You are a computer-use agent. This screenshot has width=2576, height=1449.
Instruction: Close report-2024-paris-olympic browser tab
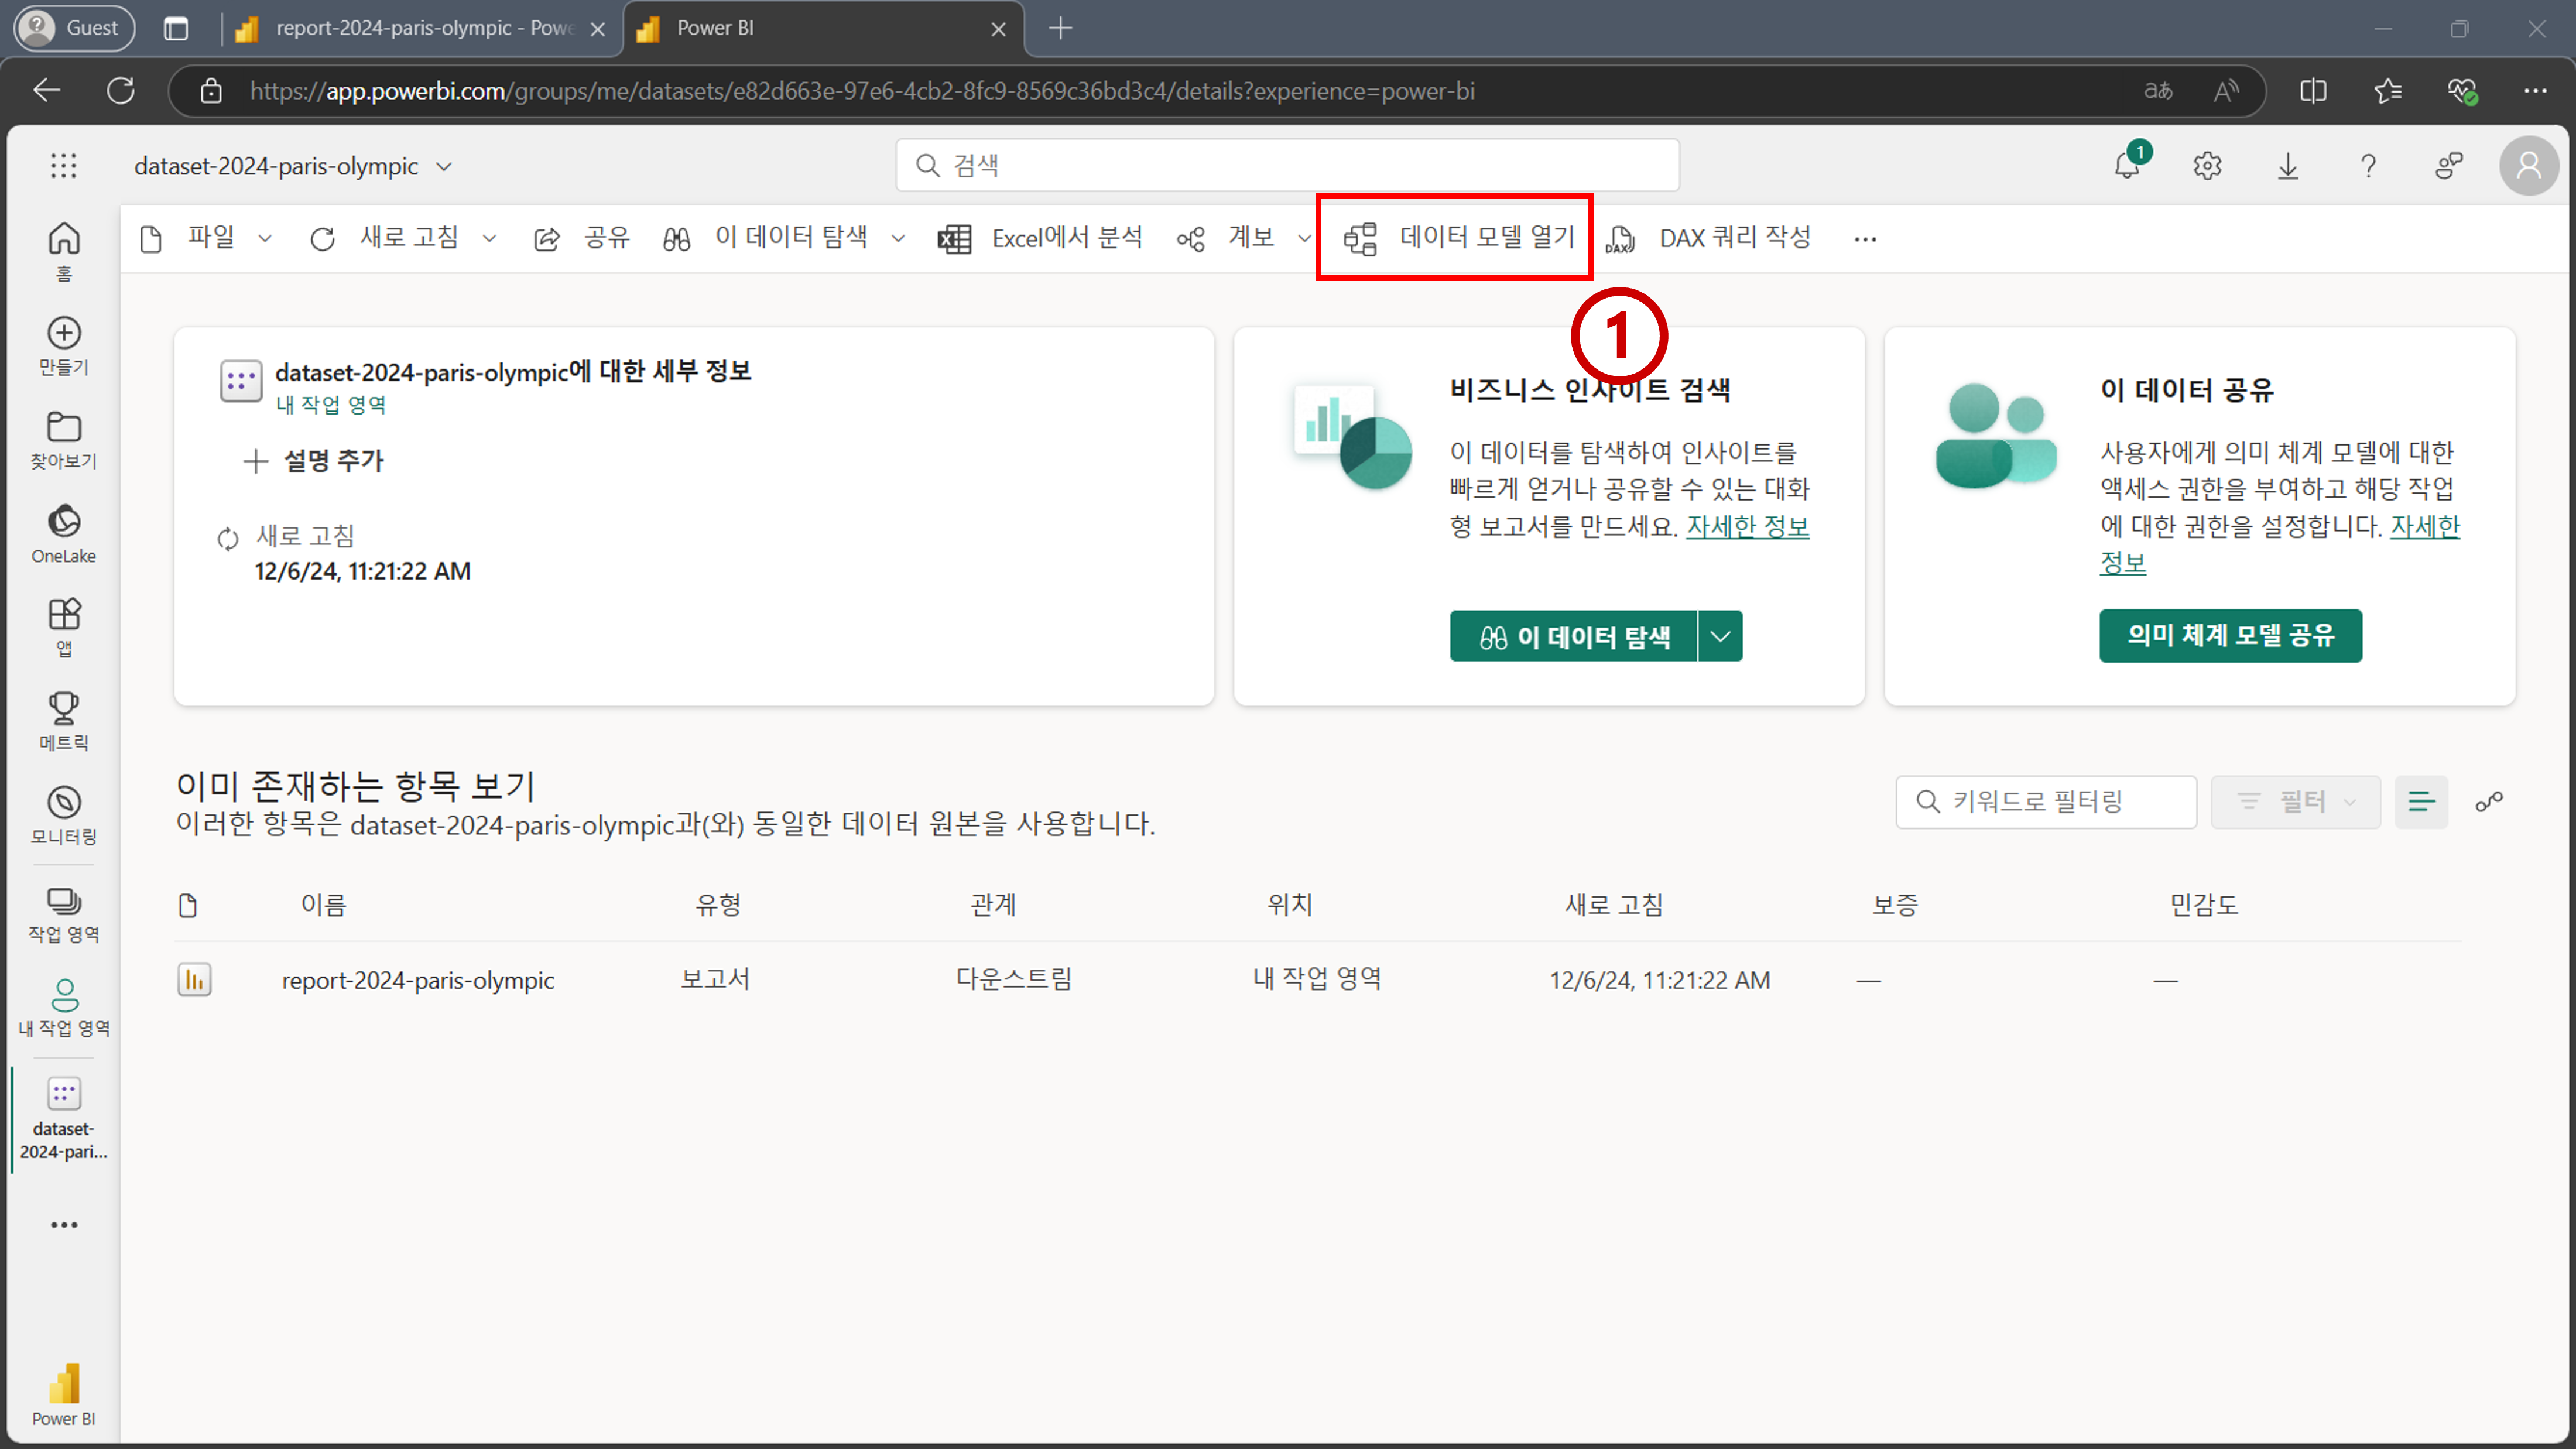(x=598, y=30)
